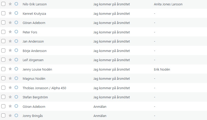Select the checkbox for Nils-Erik Larsson
This screenshot has width=207, height=120.
click(3, 4)
